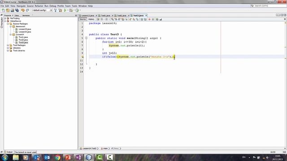Click the Last Edit editor toolbar icon

[x=98, y=19]
